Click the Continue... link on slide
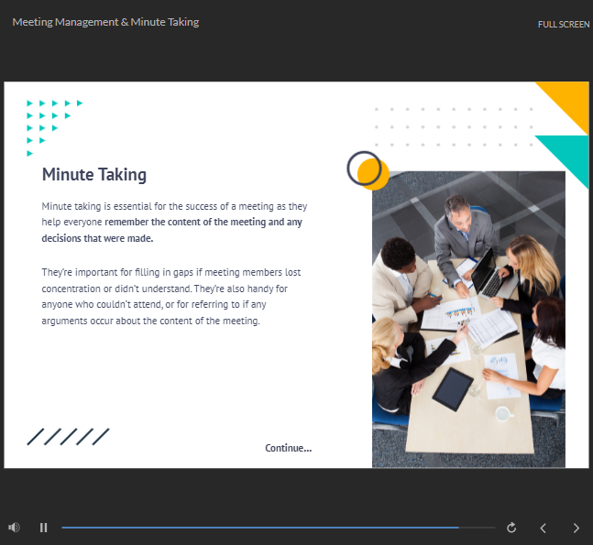 288,448
